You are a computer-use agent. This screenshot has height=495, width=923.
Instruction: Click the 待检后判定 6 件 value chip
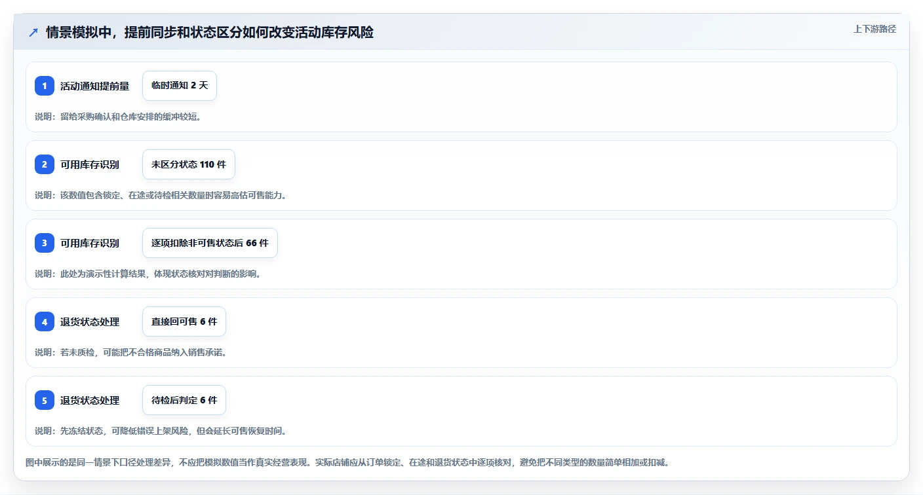[x=184, y=400]
